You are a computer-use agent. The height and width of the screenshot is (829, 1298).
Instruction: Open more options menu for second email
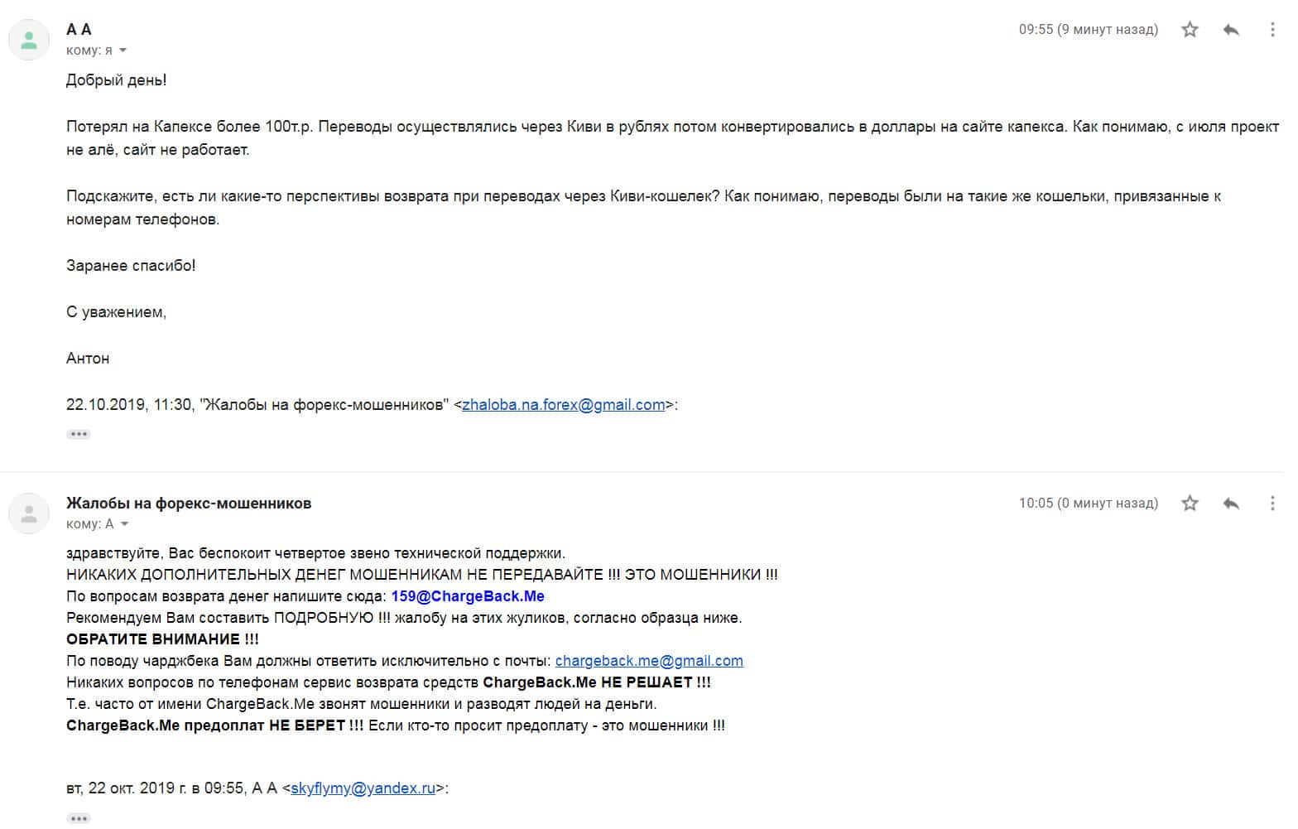1272,504
